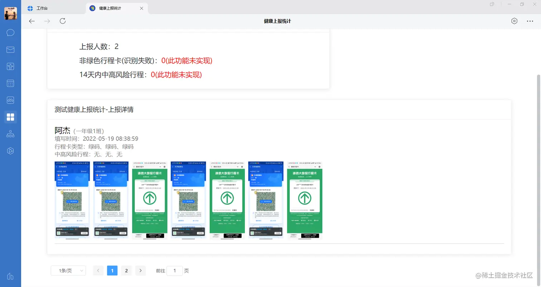
Task: Open the bottom-left sidebar icon
Action: point(10,276)
